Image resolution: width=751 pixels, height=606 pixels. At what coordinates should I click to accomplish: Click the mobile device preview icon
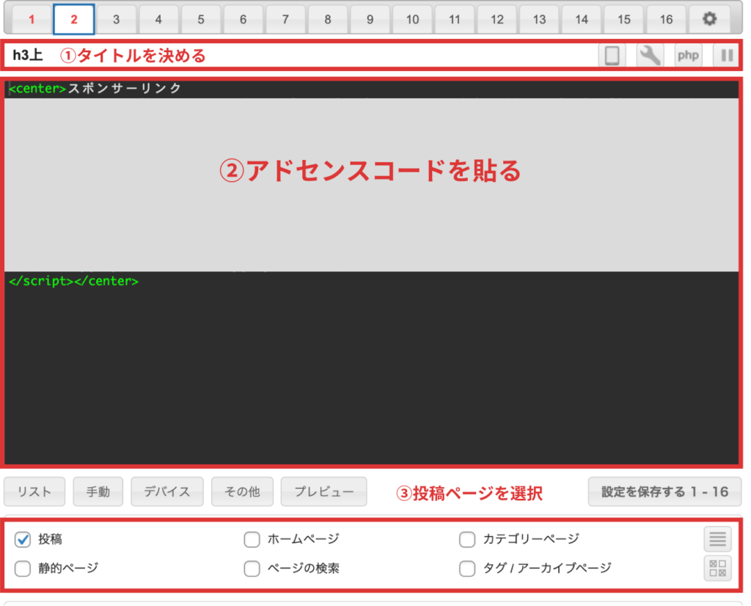click(612, 54)
